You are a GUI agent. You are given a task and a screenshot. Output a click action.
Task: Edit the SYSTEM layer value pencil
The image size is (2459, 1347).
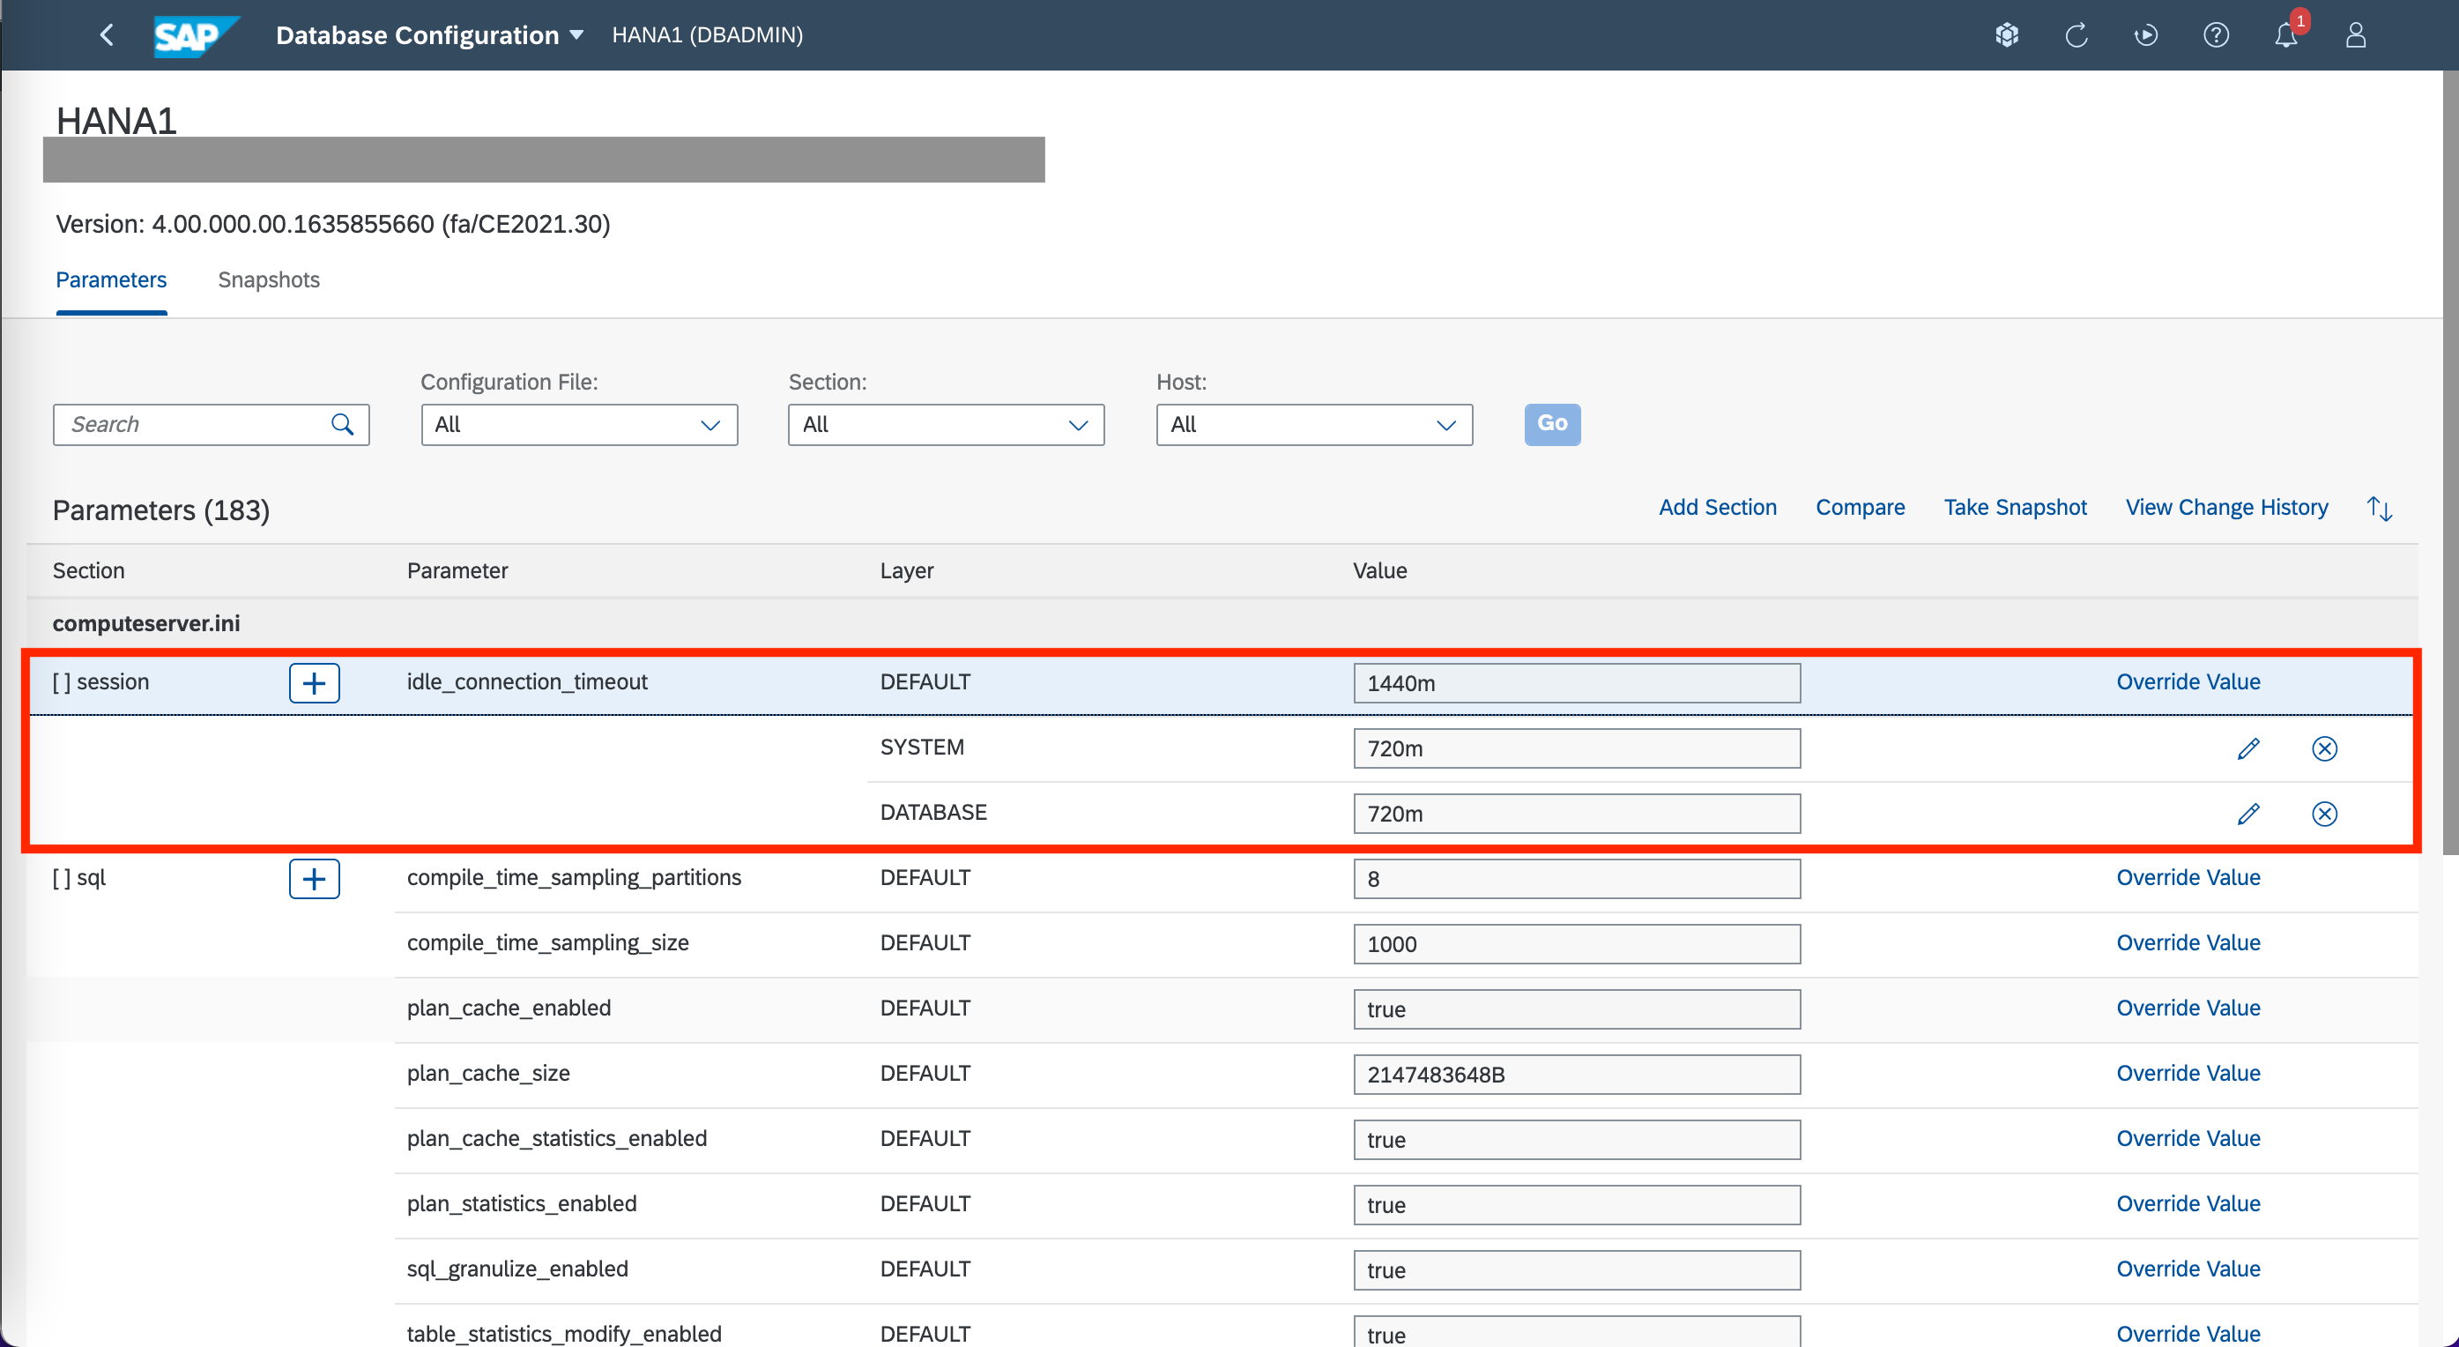coord(2248,748)
